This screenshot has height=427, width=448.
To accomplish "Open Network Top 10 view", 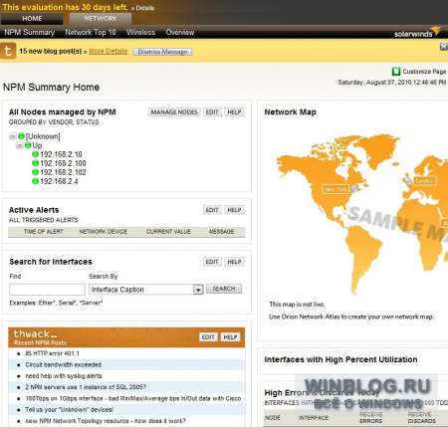I will pos(91,32).
